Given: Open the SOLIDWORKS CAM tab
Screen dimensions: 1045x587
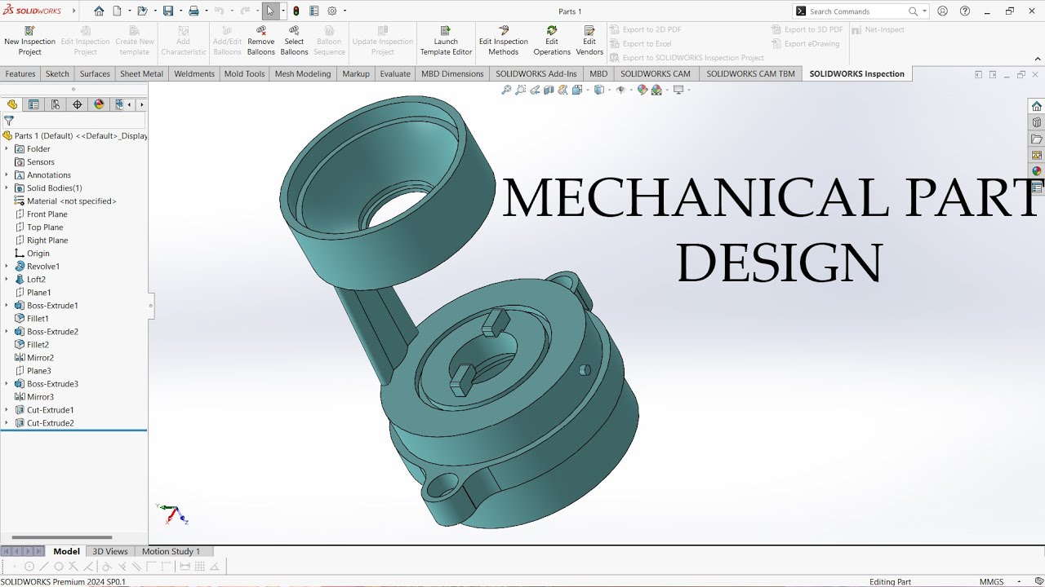Looking at the screenshot, I should pos(656,73).
